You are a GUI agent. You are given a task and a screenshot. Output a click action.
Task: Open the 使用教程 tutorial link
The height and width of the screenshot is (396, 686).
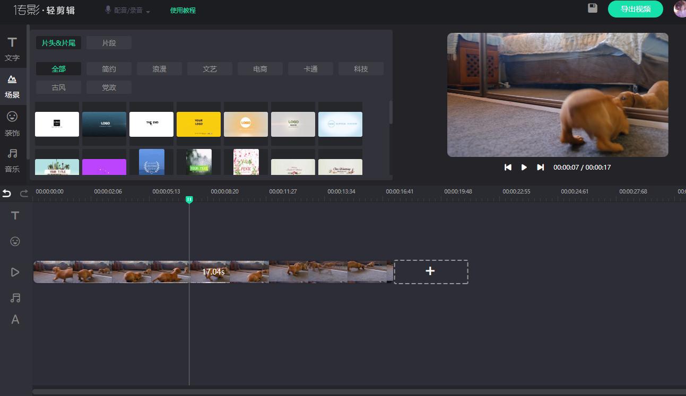[183, 11]
